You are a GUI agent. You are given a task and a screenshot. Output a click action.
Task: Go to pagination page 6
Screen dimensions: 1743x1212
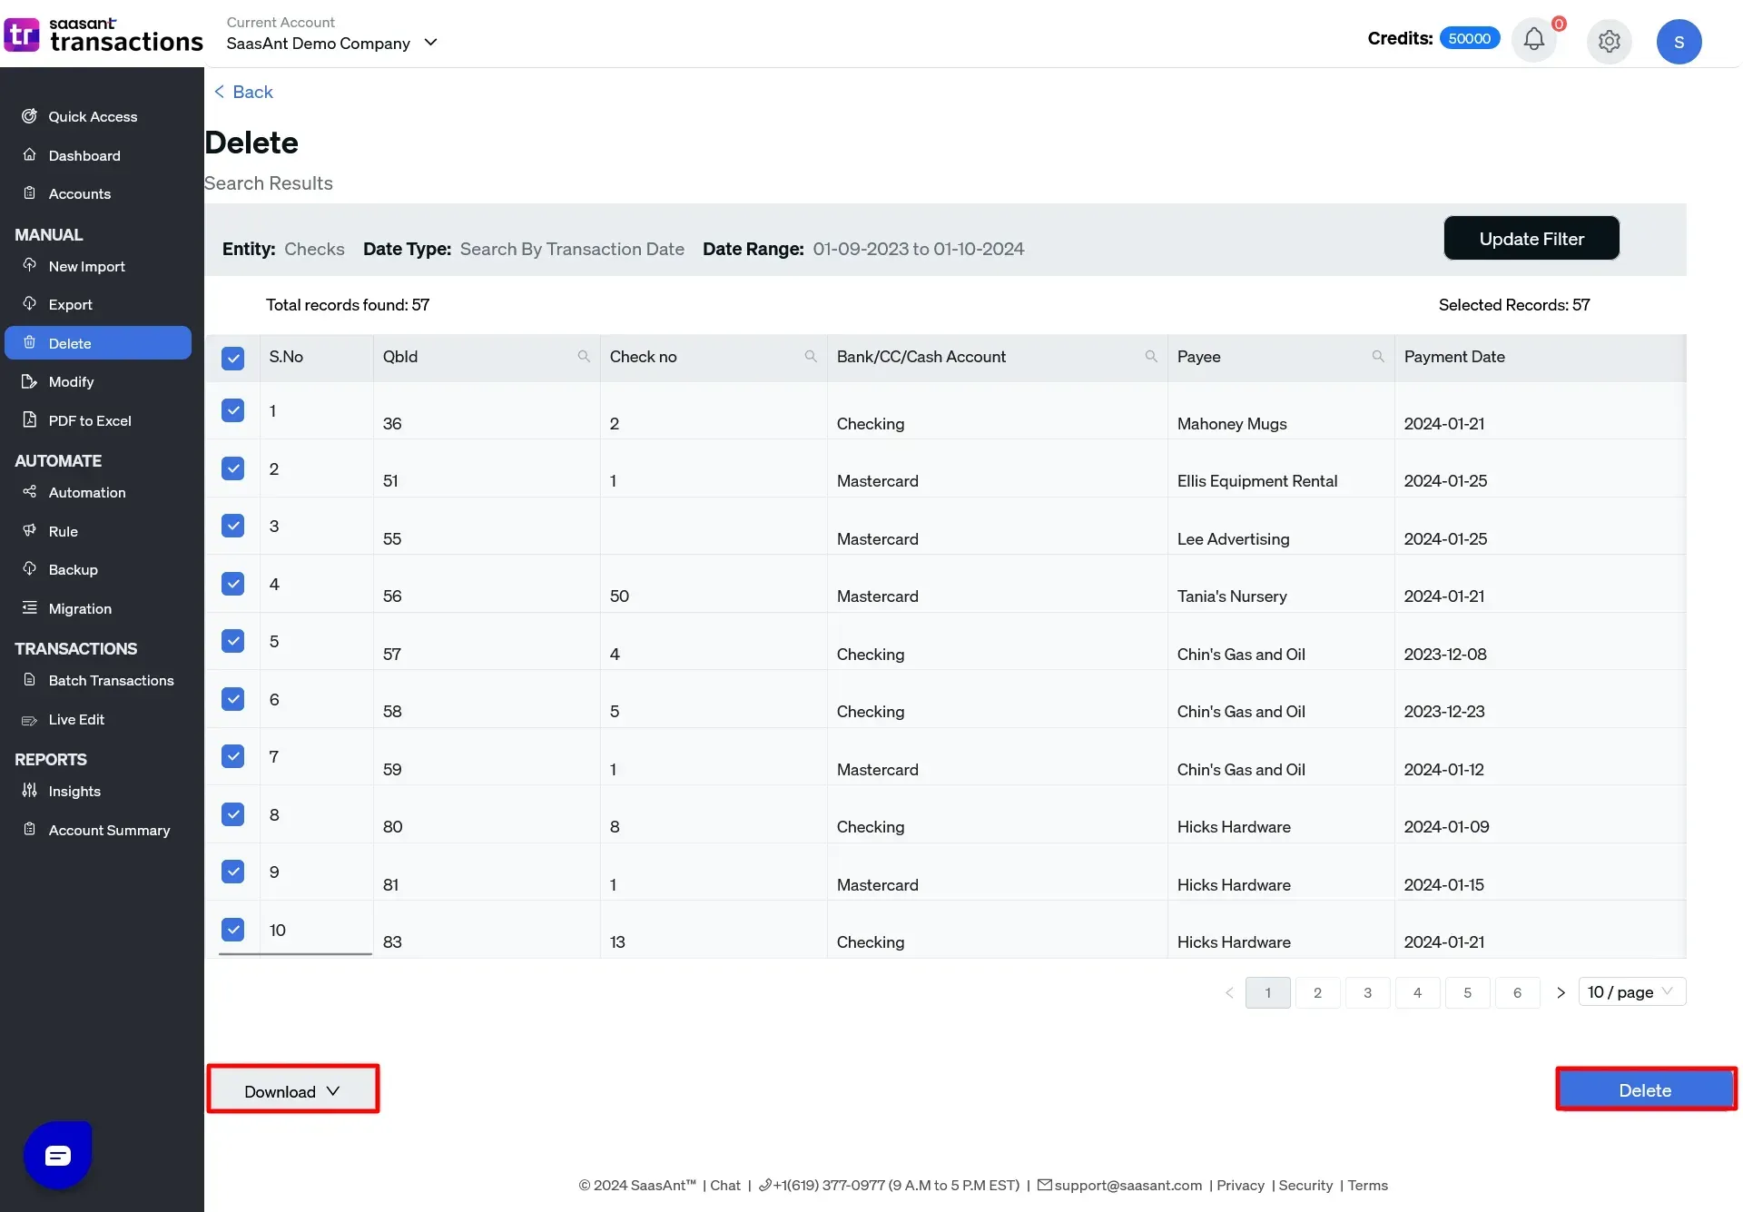point(1517,992)
